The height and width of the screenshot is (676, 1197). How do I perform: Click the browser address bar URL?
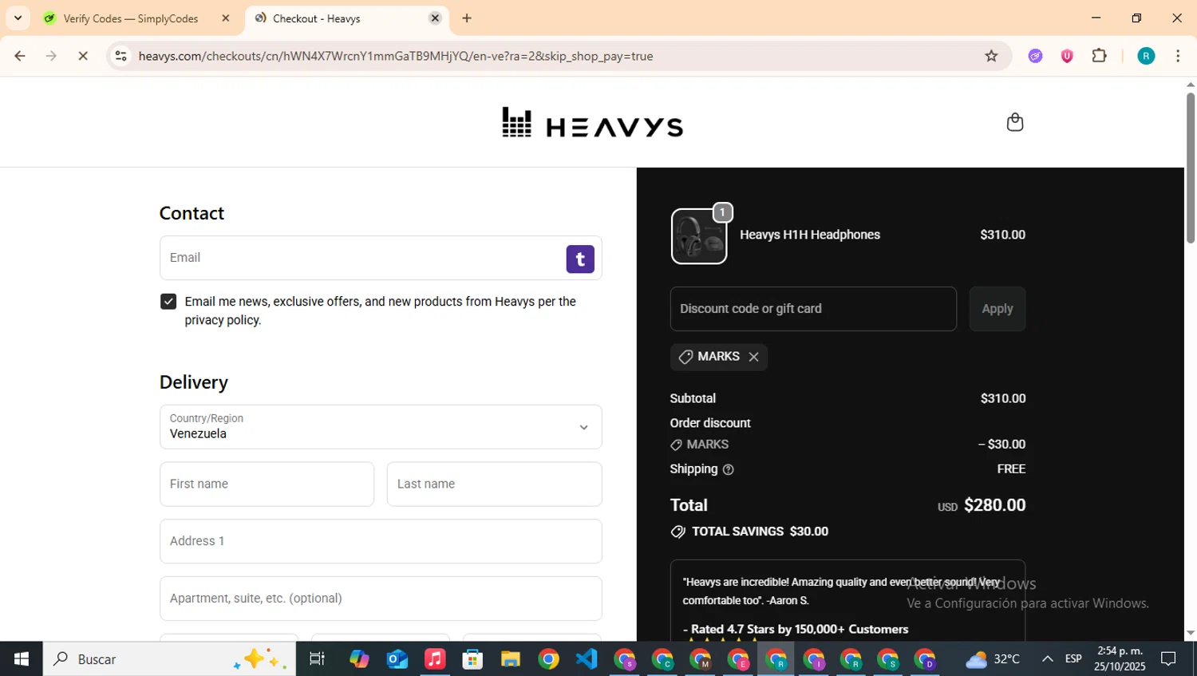(396, 56)
